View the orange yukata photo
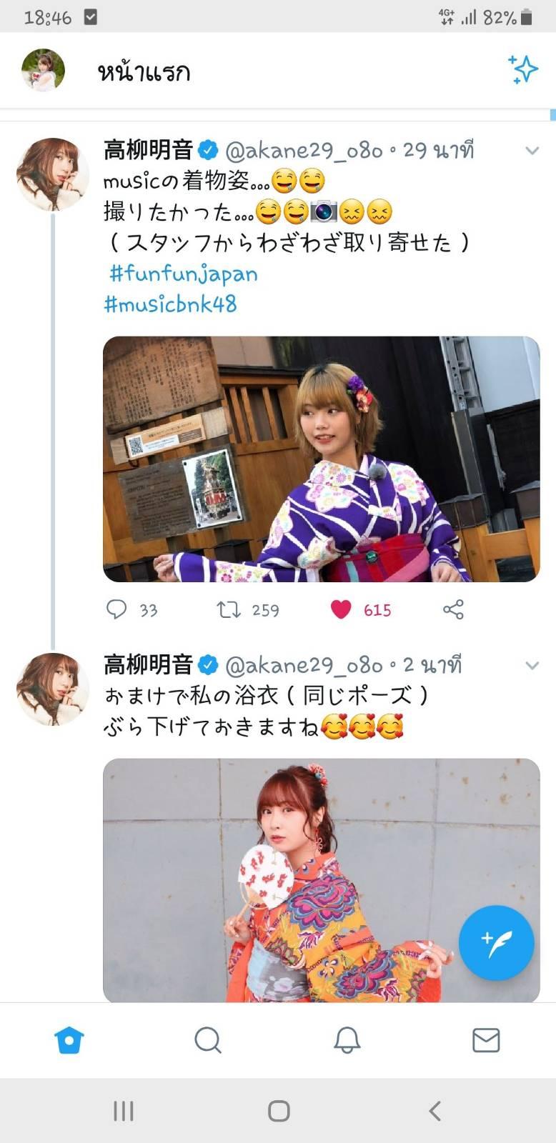Screen dimensions: 556x1143 click(322, 881)
